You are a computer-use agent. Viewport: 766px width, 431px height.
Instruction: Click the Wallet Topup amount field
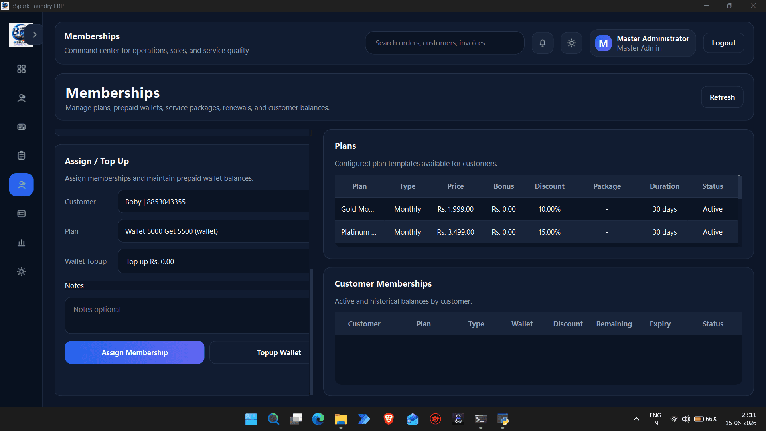(213, 261)
